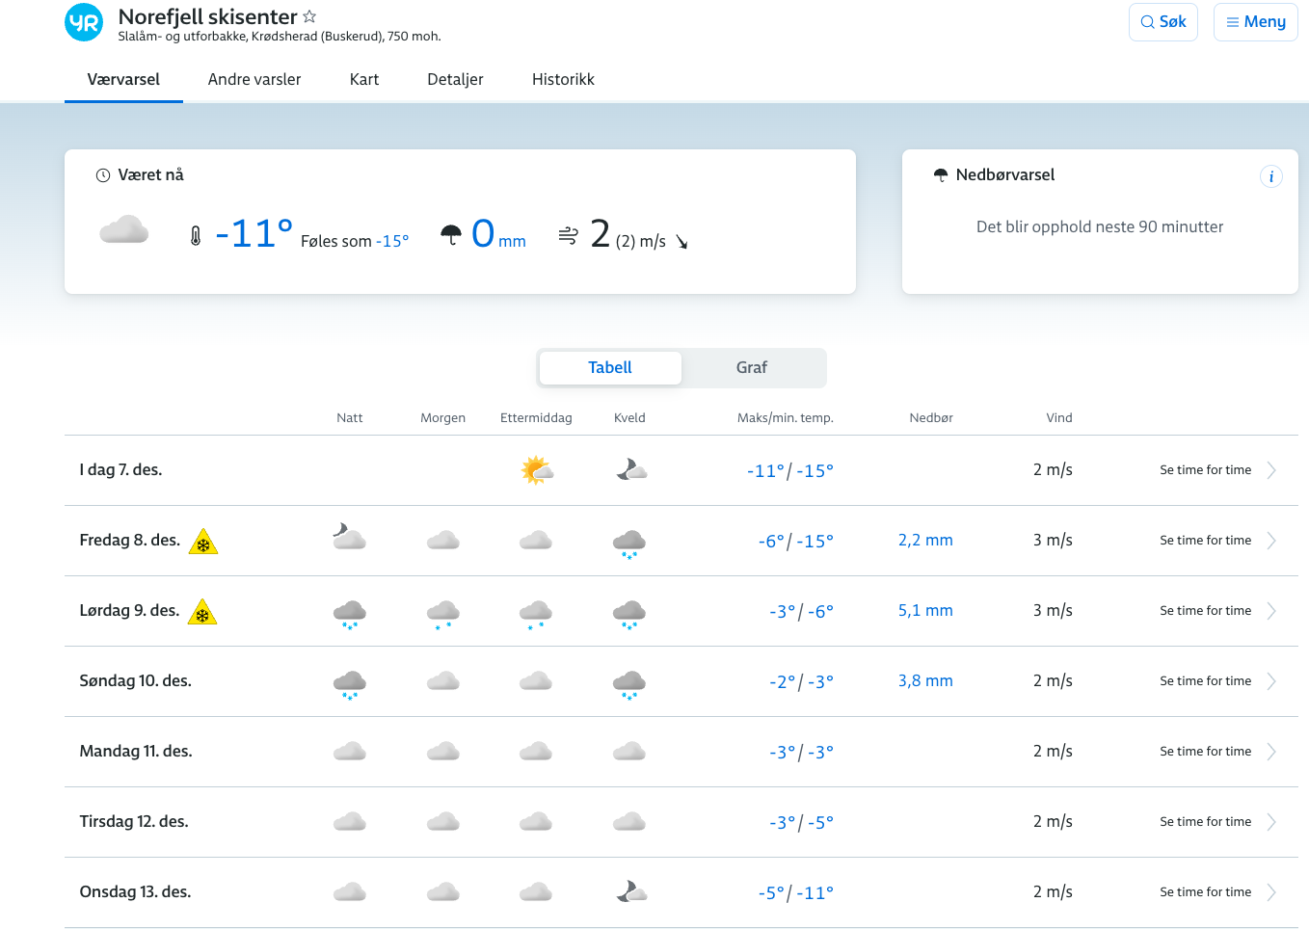
Task: Click the morning light snow icon for Lørdag
Action: (x=443, y=614)
